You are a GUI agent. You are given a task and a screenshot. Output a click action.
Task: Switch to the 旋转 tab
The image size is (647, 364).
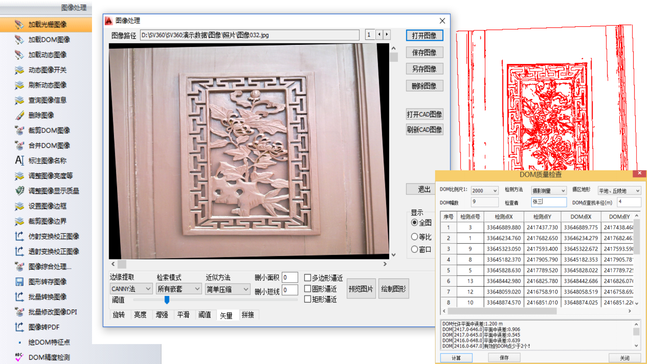coord(119,315)
